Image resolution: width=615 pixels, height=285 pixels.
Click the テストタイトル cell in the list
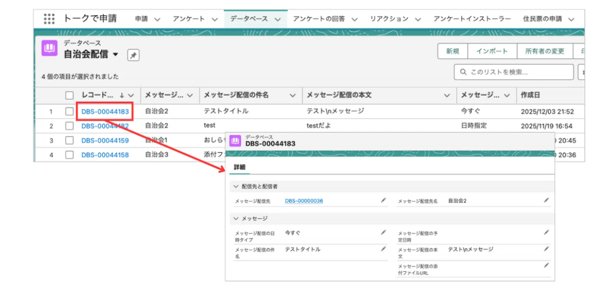[226, 111]
